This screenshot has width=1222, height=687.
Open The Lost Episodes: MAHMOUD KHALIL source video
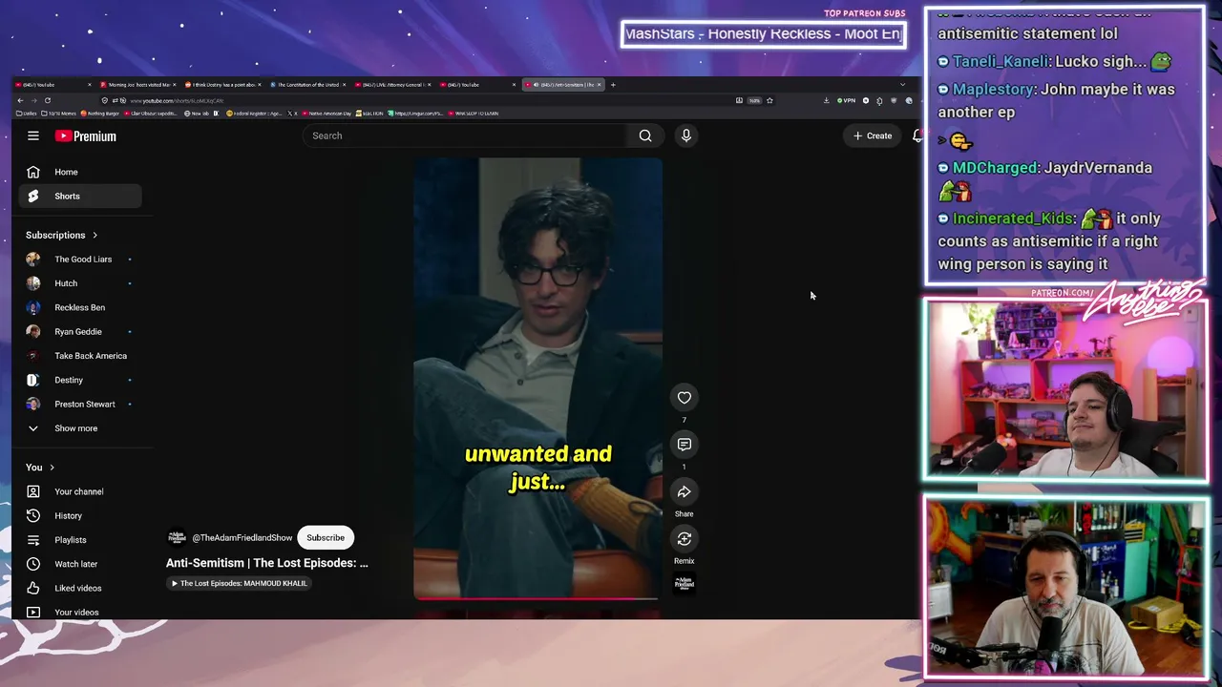(239, 583)
